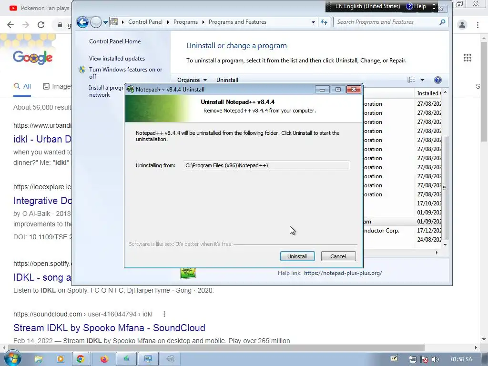The height and width of the screenshot is (366, 488).
Task: Expand the address bar history dropdown
Action: pyautogui.click(x=313, y=22)
